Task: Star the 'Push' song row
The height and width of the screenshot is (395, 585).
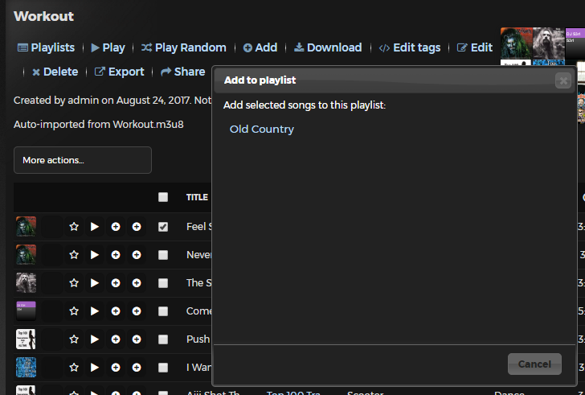Action: pyautogui.click(x=74, y=339)
